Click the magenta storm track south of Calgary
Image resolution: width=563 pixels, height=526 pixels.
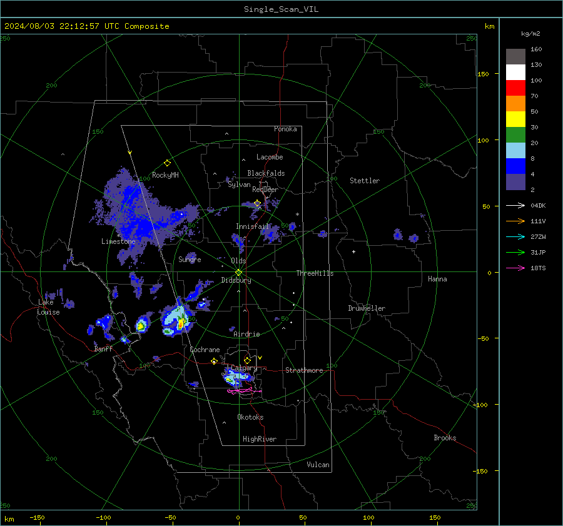[x=244, y=391]
